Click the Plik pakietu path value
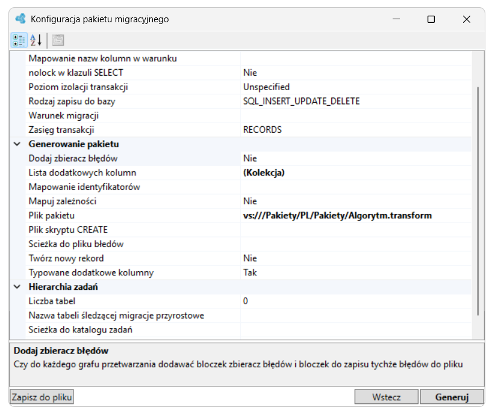 [x=356, y=215]
